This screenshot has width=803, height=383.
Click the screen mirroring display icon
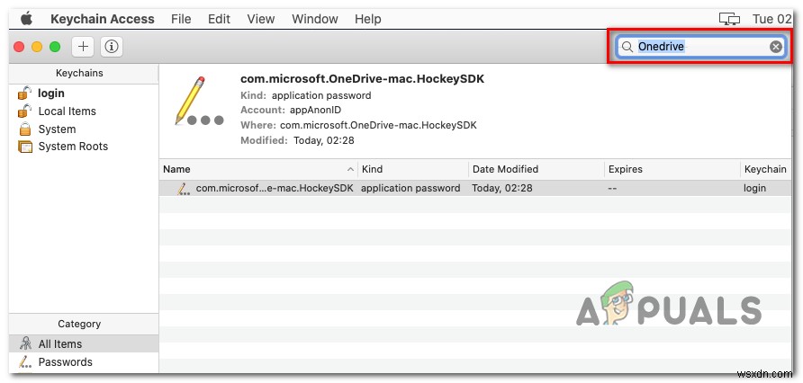click(729, 20)
